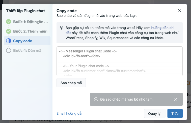Dismiss the clipboard notification toast
The height and width of the screenshot is (123, 191).
pyautogui.click(x=176, y=99)
